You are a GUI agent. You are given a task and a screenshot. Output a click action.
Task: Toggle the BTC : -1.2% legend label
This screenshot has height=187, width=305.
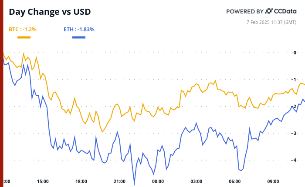(23, 30)
